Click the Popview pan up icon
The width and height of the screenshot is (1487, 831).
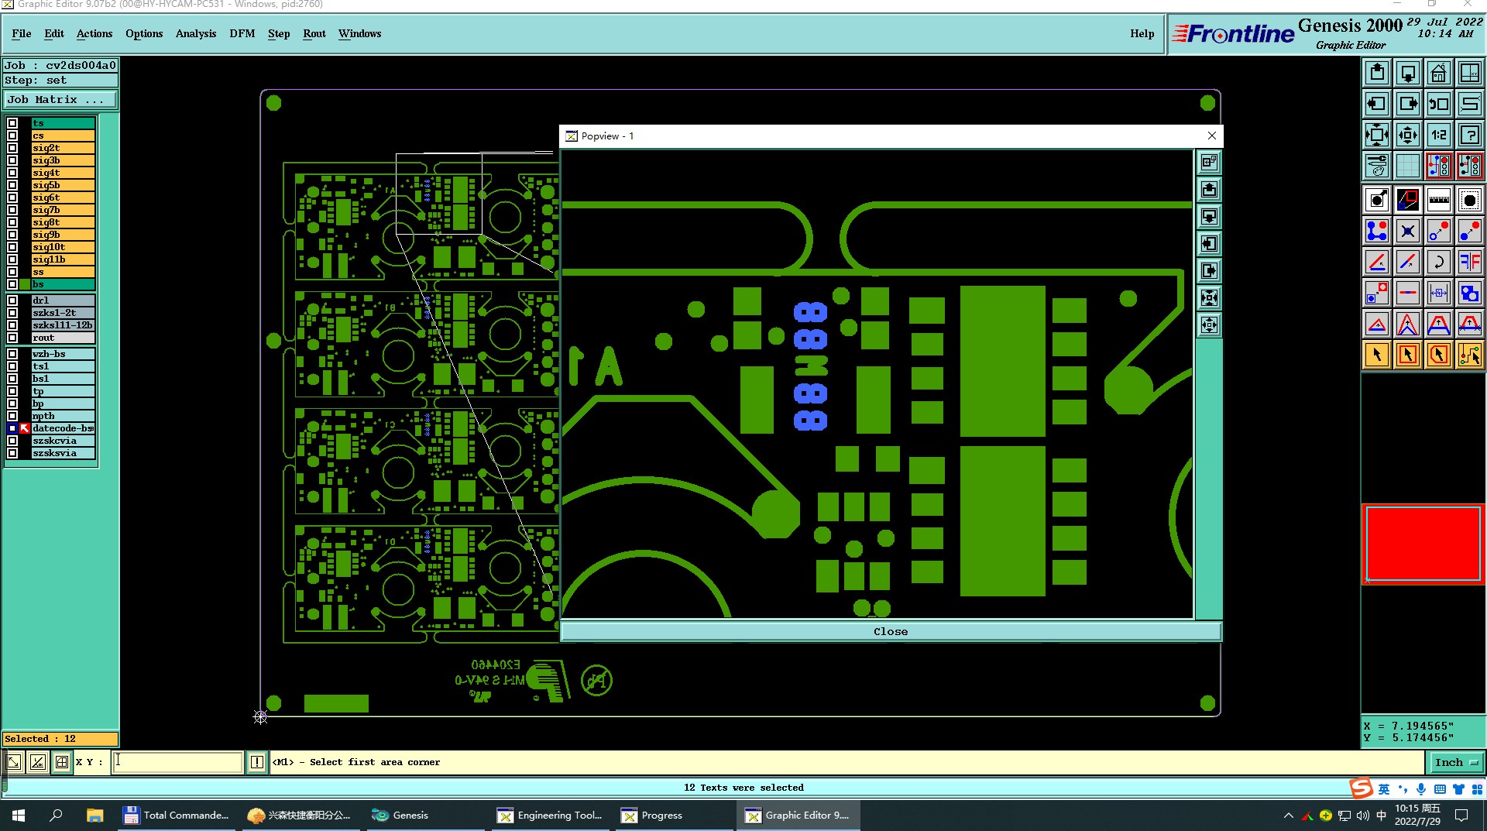point(1209,190)
